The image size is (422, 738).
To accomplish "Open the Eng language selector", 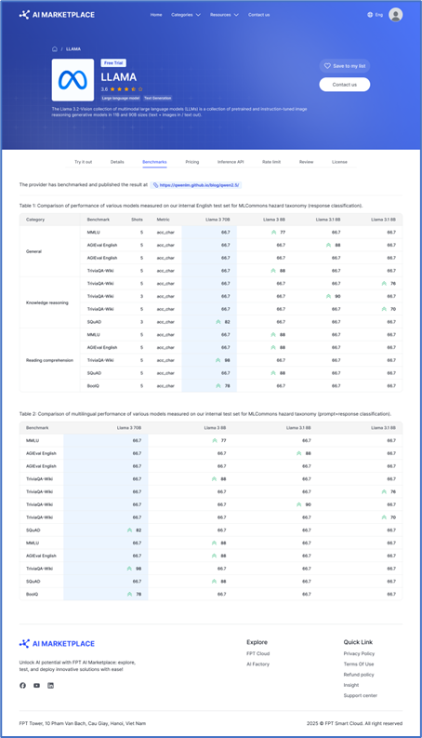I will pos(375,15).
